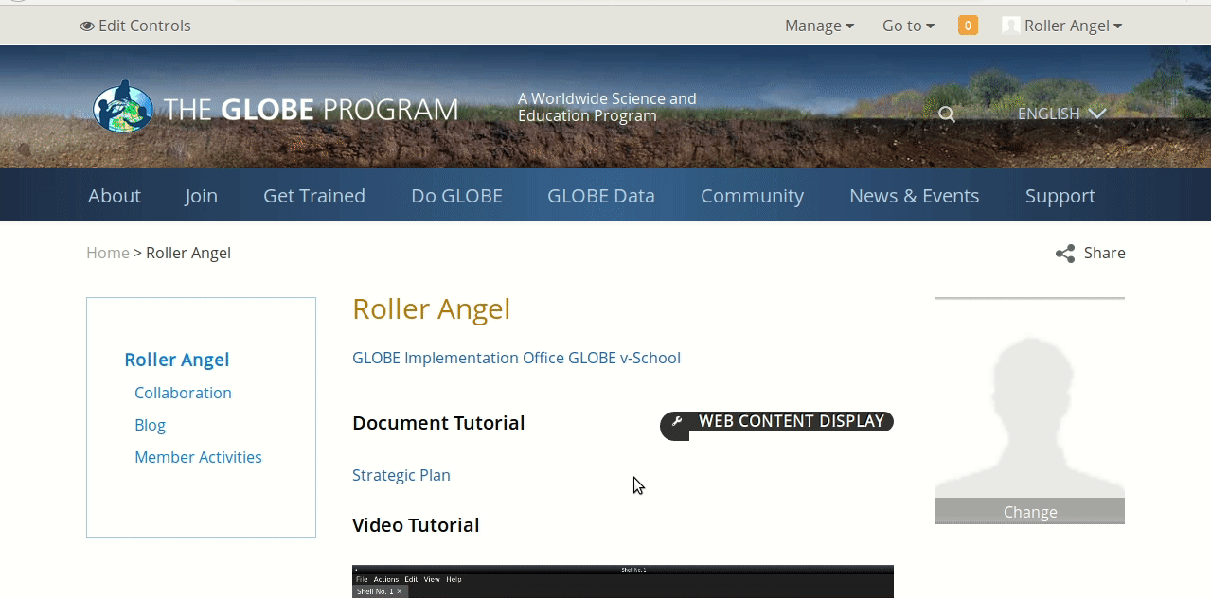This screenshot has height=598, width=1211.
Task: Open the Manage dropdown menu
Action: [x=819, y=26]
